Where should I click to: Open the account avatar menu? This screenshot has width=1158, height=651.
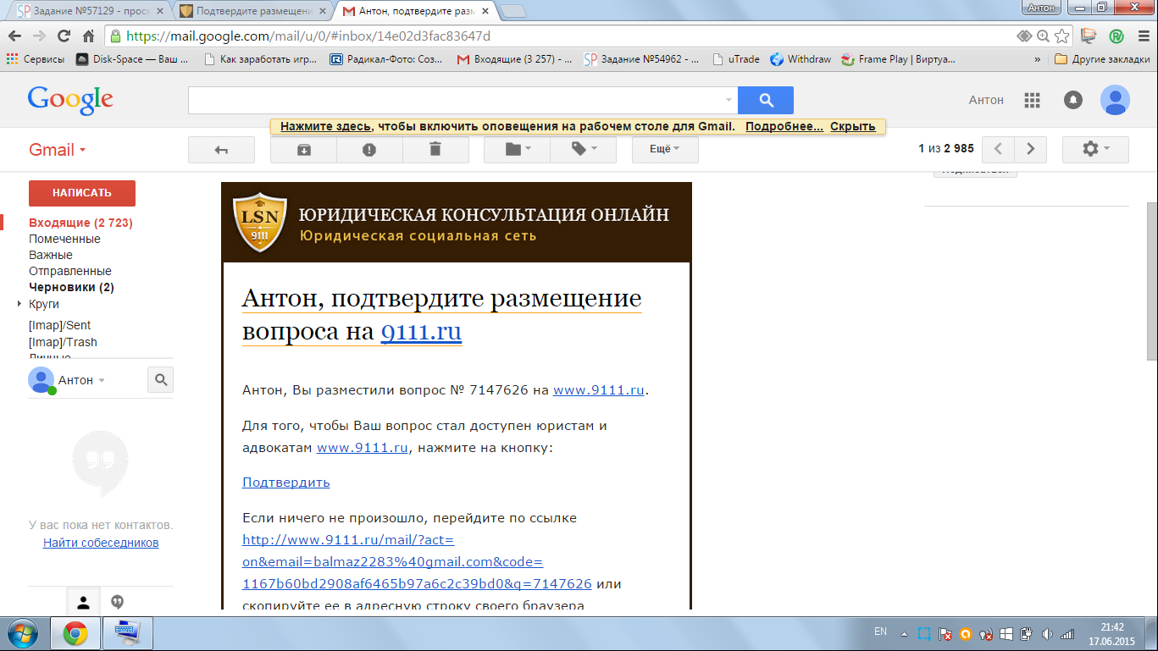[1115, 100]
